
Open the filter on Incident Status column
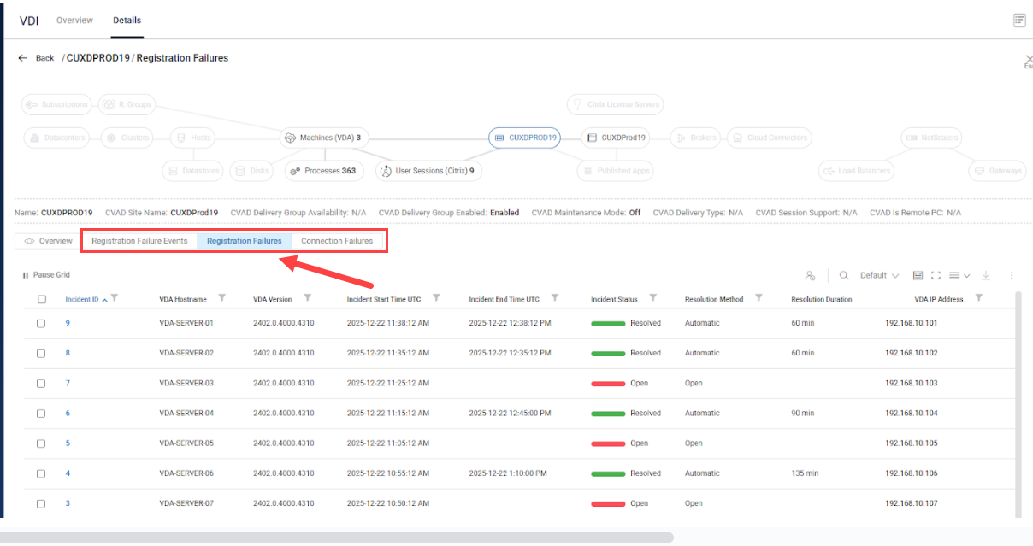pyautogui.click(x=654, y=298)
